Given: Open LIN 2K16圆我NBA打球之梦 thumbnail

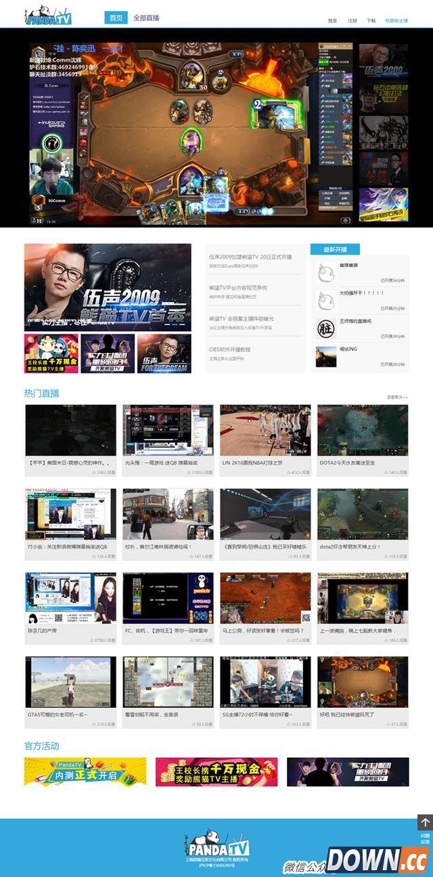Looking at the screenshot, I should point(265,430).
